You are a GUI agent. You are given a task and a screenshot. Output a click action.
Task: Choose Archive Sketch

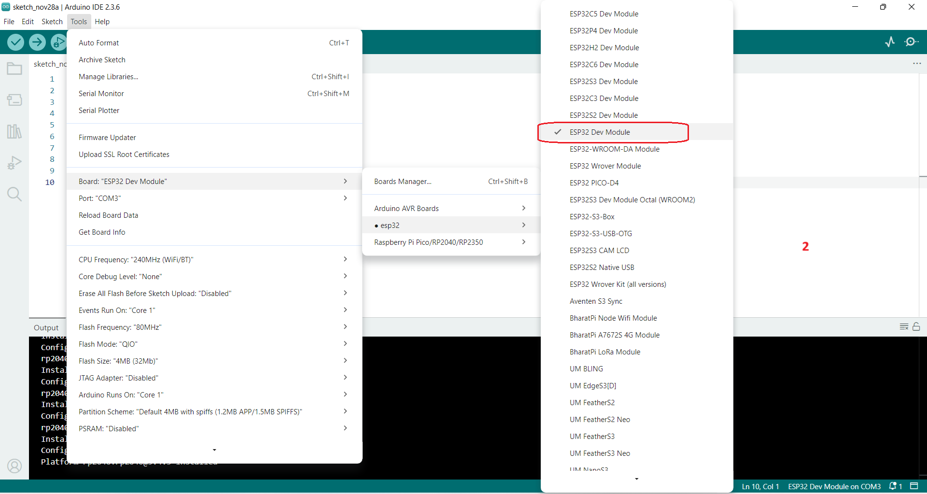[214, 59]
